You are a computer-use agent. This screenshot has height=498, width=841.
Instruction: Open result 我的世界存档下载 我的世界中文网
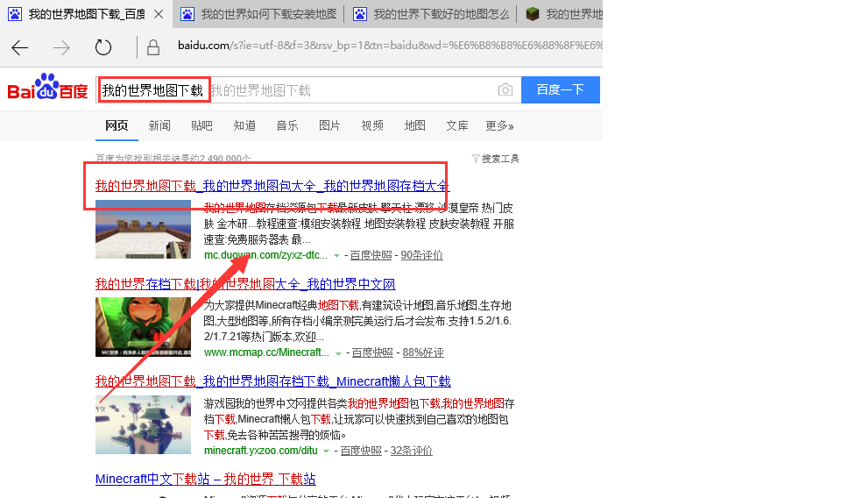click(x=245, y=284)
